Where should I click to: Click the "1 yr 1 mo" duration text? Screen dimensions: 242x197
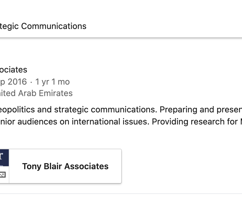point(52,82)
